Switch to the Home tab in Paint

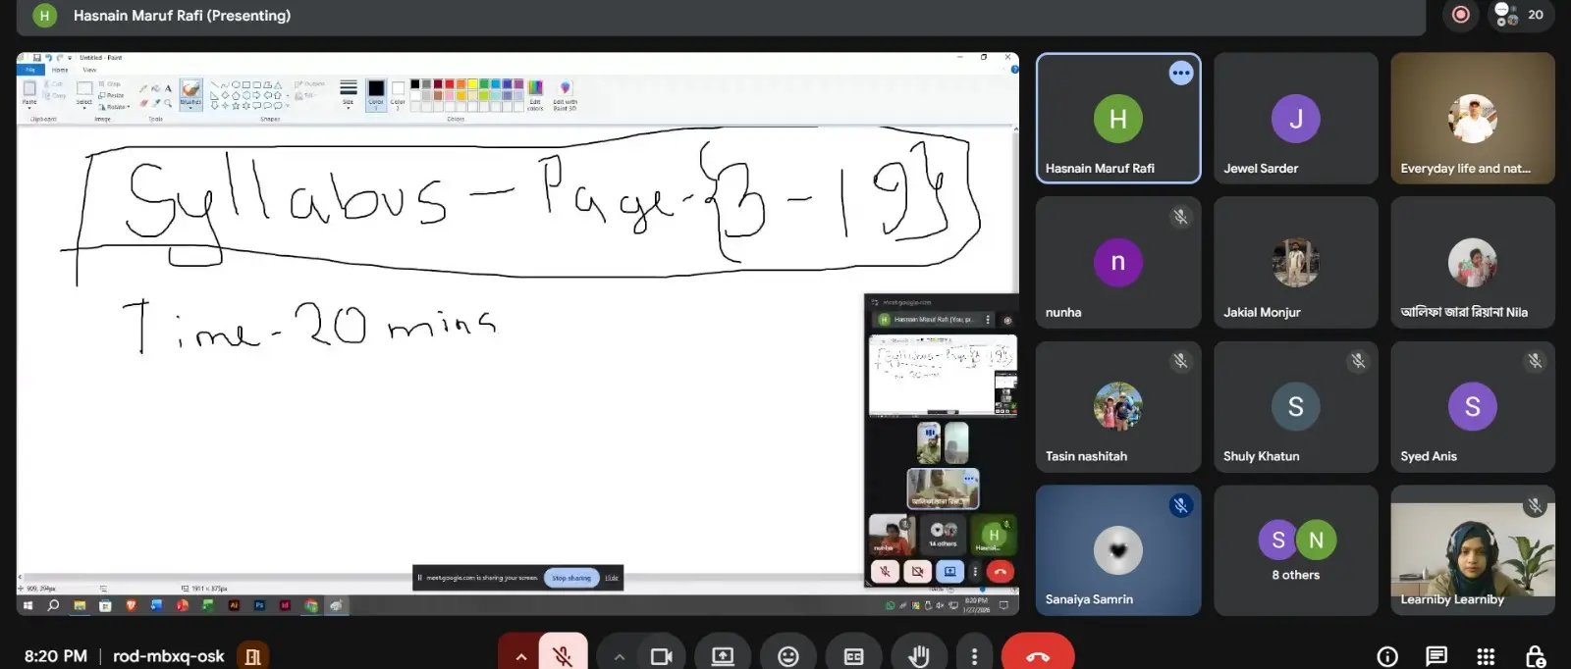60,70
